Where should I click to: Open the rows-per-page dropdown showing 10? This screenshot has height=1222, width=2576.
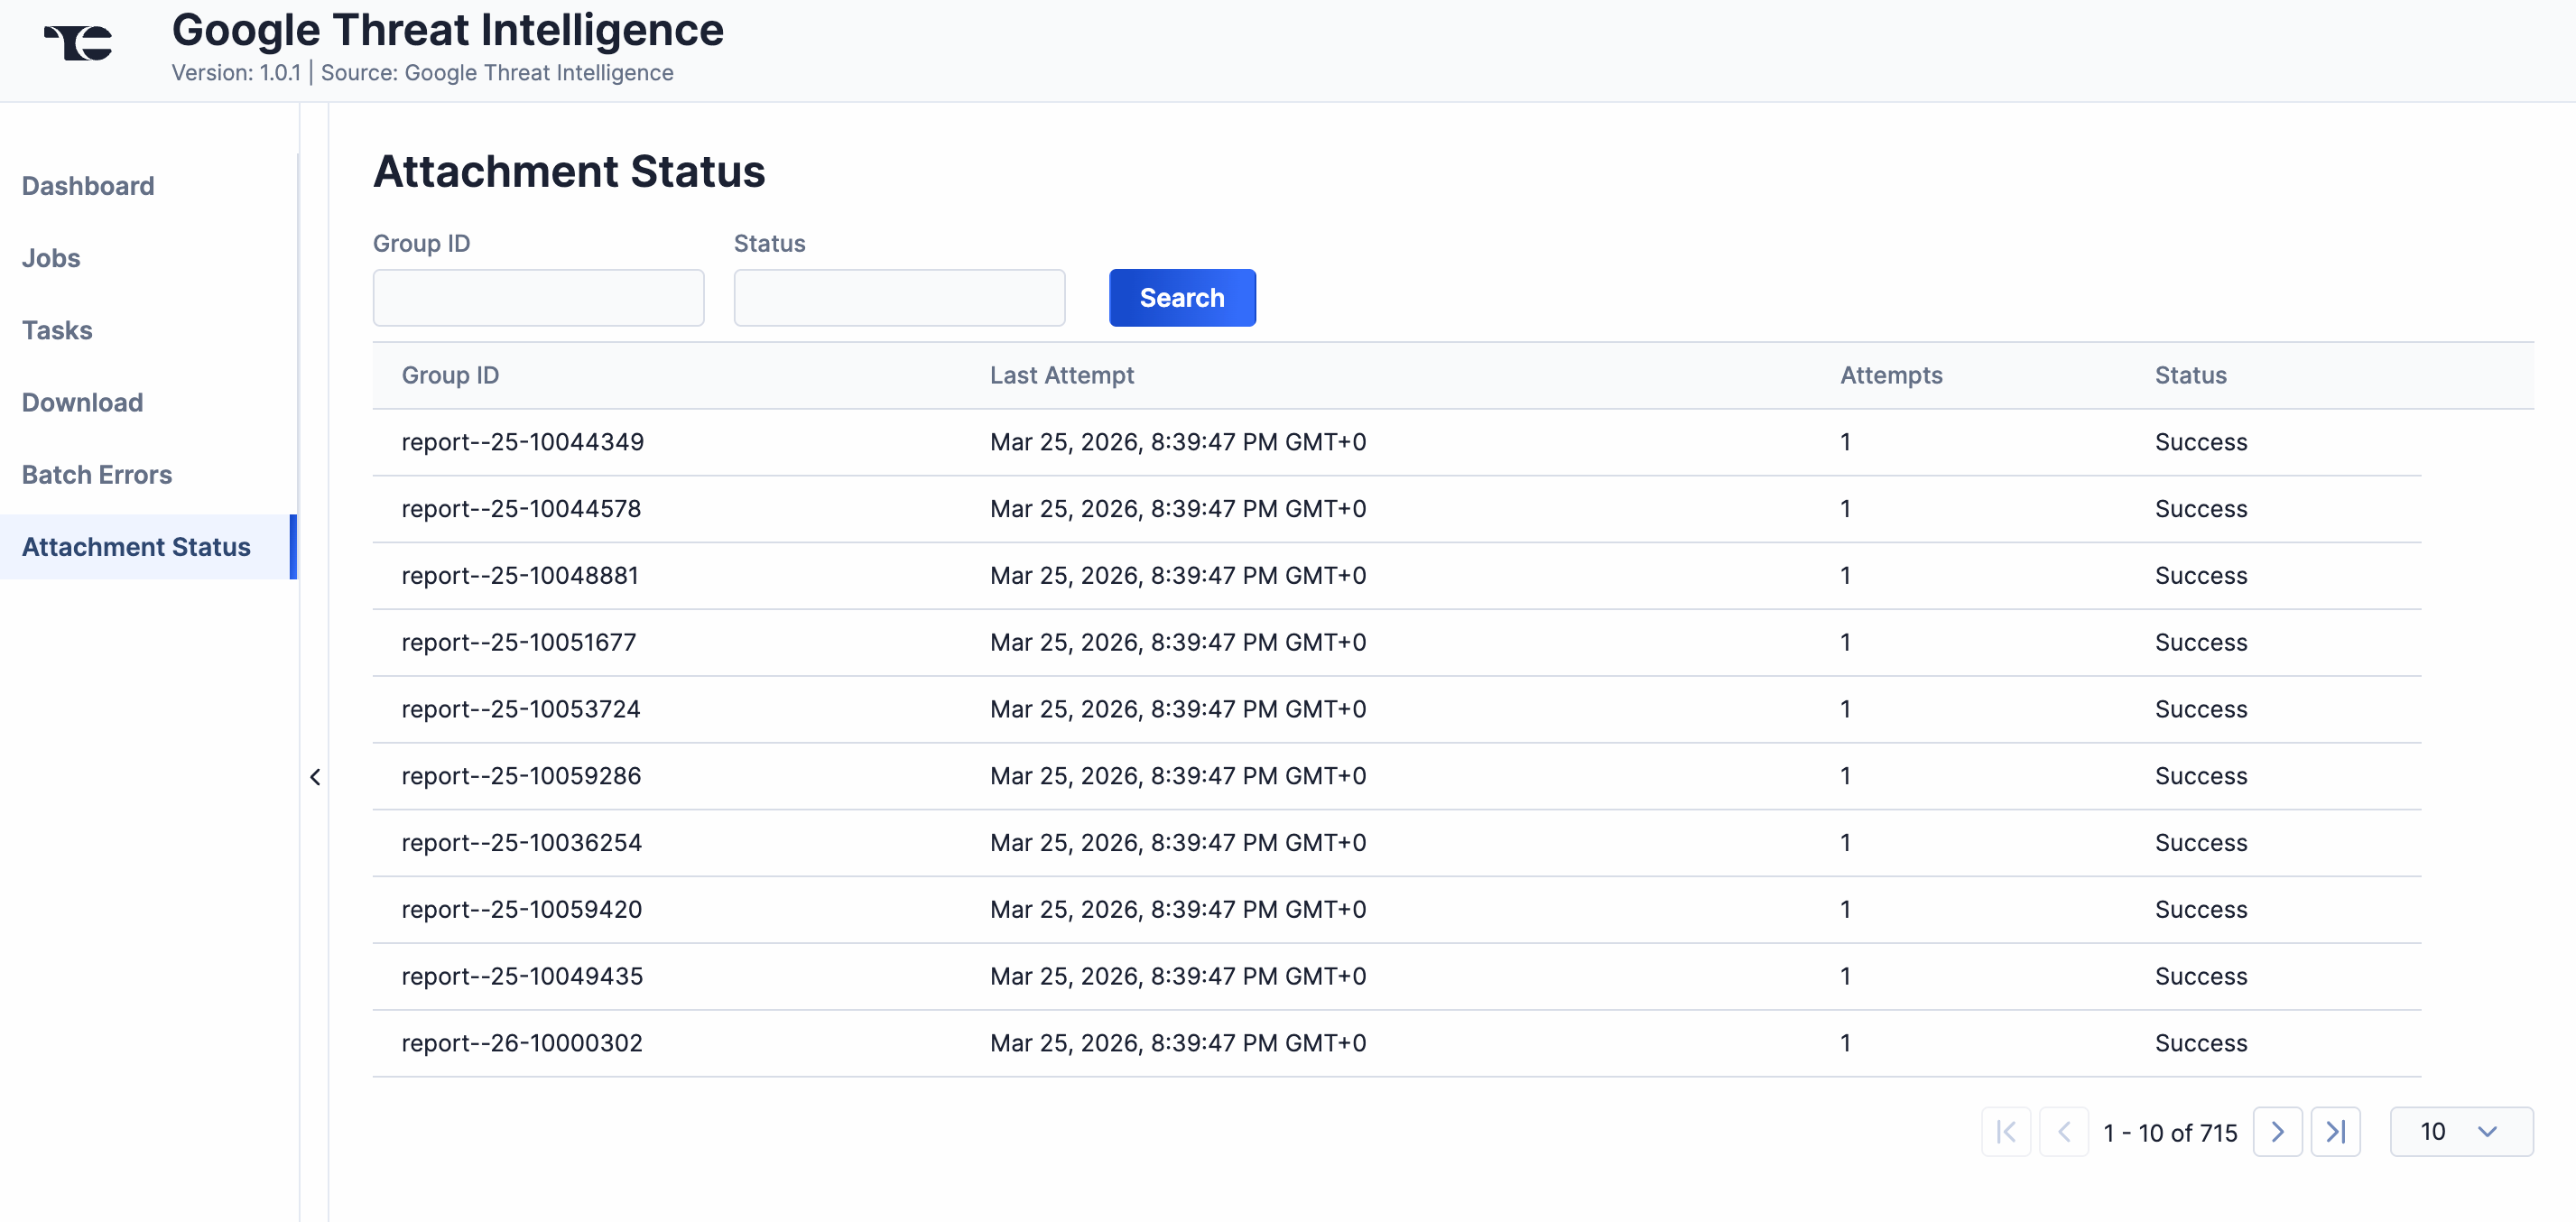[x=2461, y=1131]
